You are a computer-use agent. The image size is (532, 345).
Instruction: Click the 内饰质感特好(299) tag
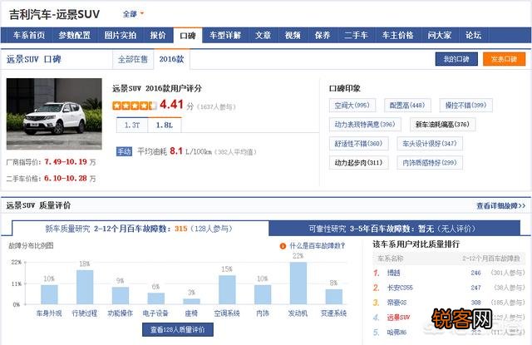point(430,163)
